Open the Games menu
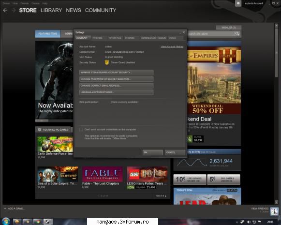 35,3
